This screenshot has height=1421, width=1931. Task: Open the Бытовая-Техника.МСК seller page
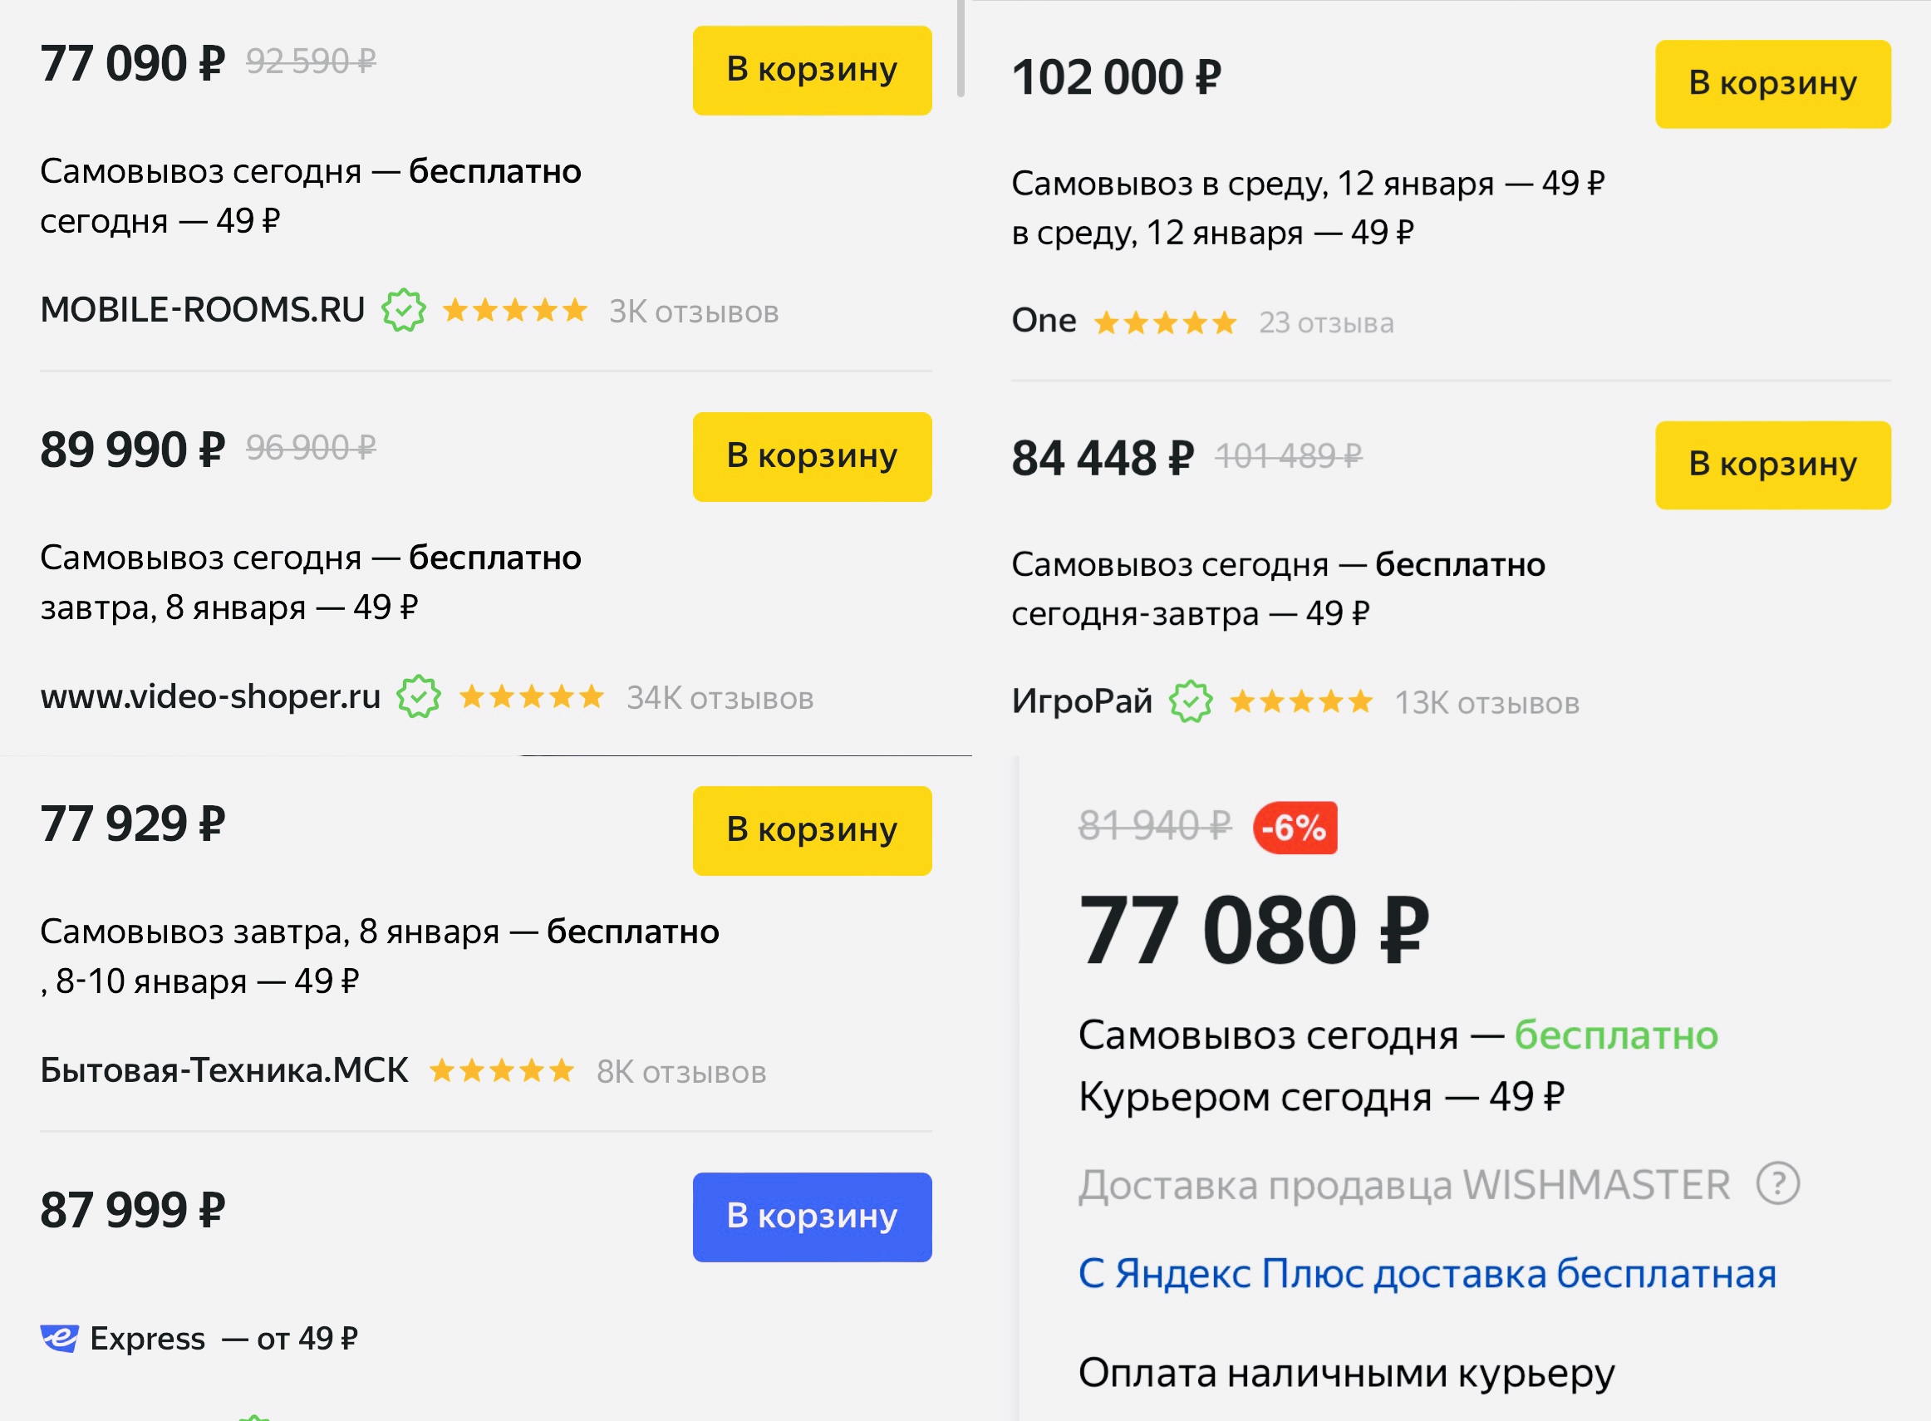tap(224, 1070)
